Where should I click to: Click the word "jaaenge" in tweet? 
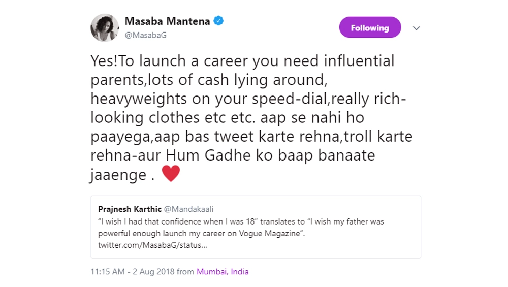(x=119, y=174)
